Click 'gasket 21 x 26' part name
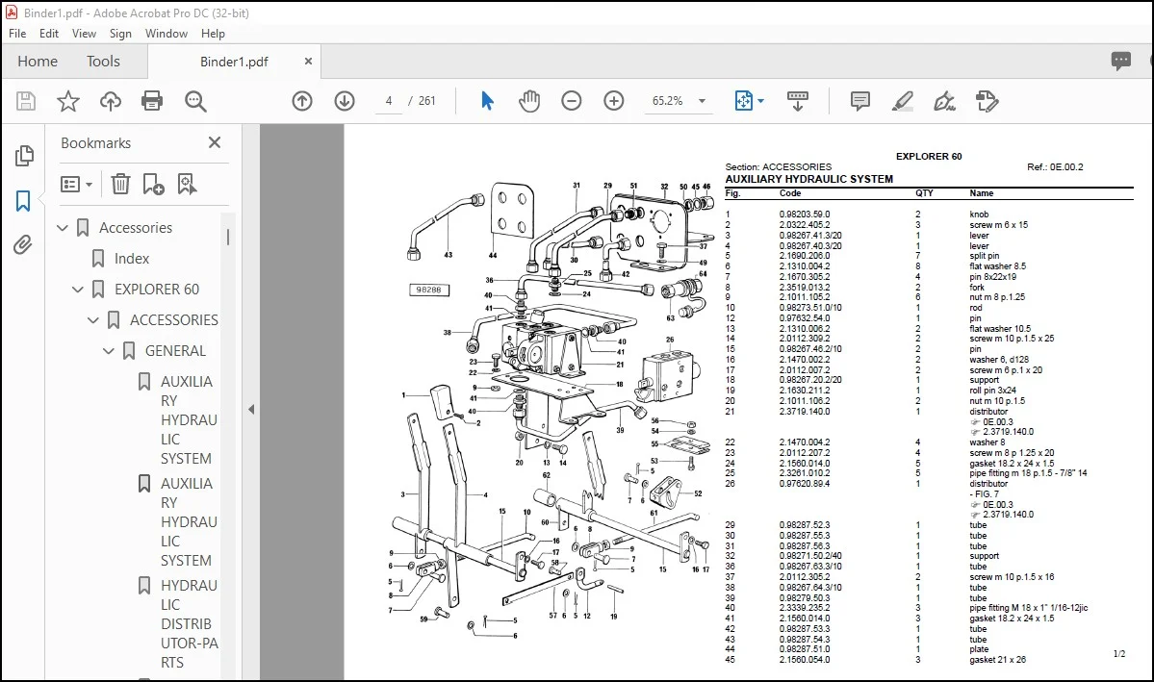This screenshot has width=1154, height=682. pyautogui.click(x=997, y=660)
